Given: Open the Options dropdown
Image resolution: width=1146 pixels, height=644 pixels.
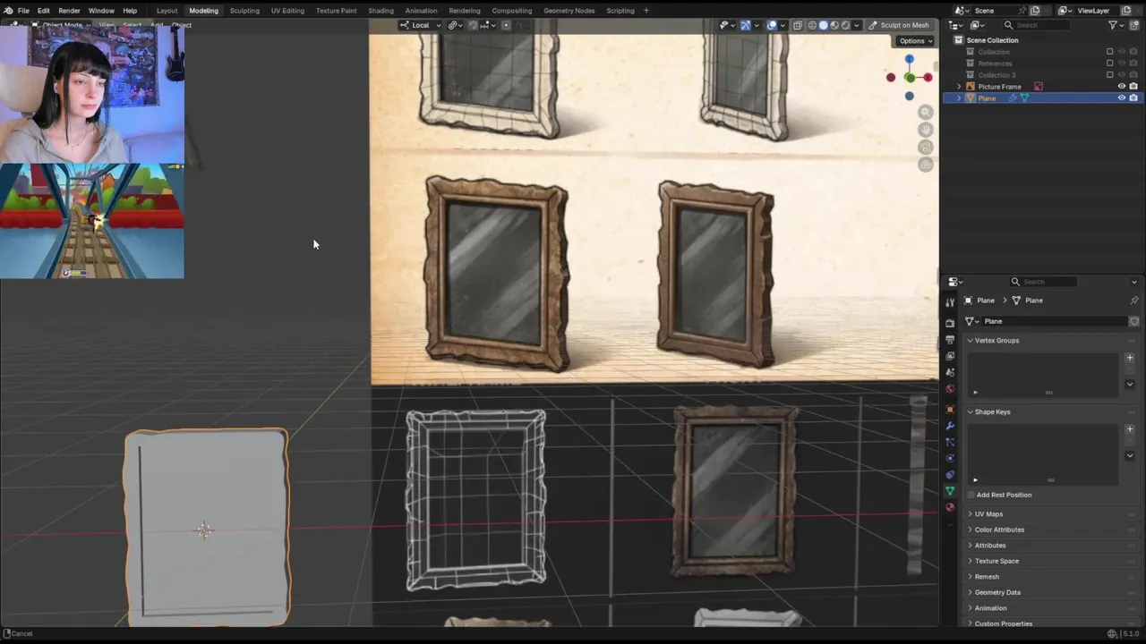Looking at the screenshot, I should [x=915, y=41].
